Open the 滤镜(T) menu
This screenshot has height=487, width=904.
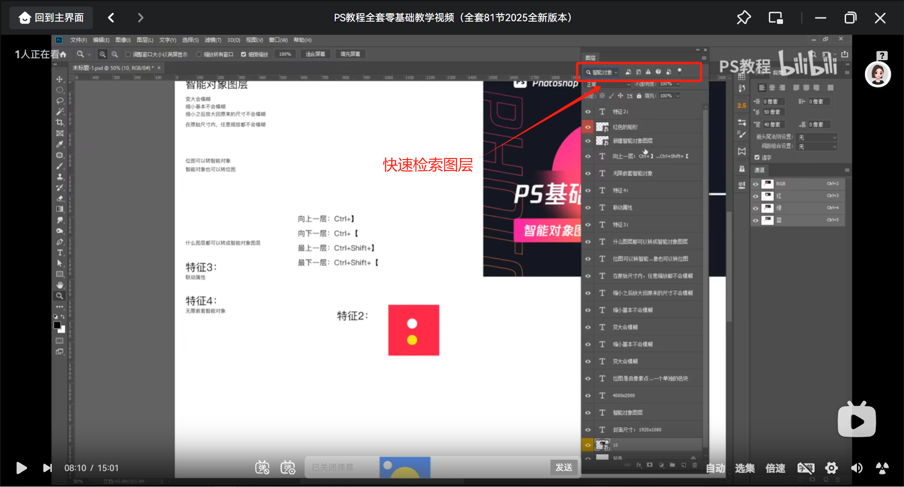[x=213, y=40]
